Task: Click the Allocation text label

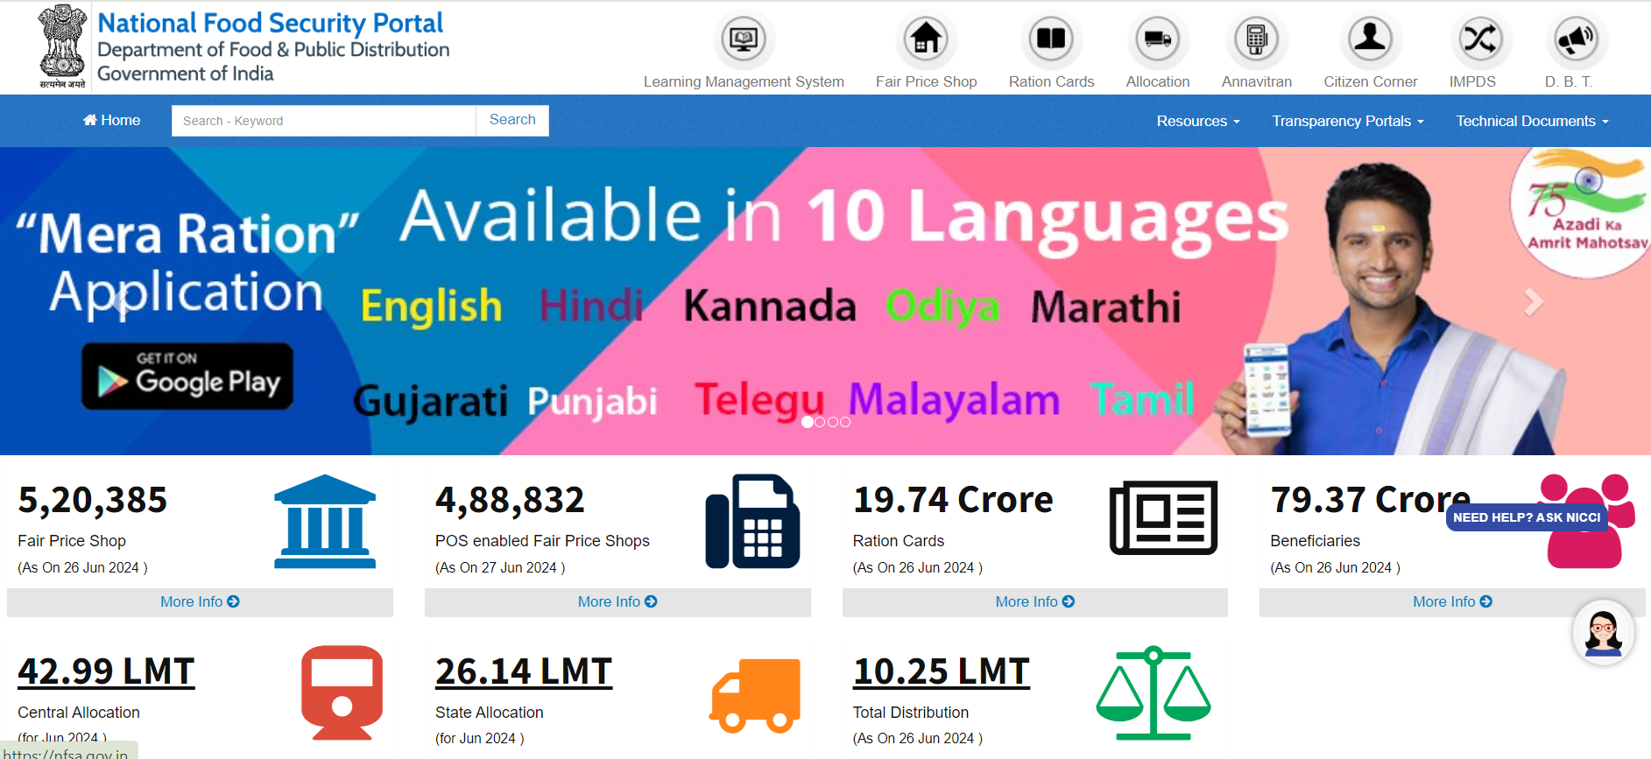Action: (x=1158, y=81)
